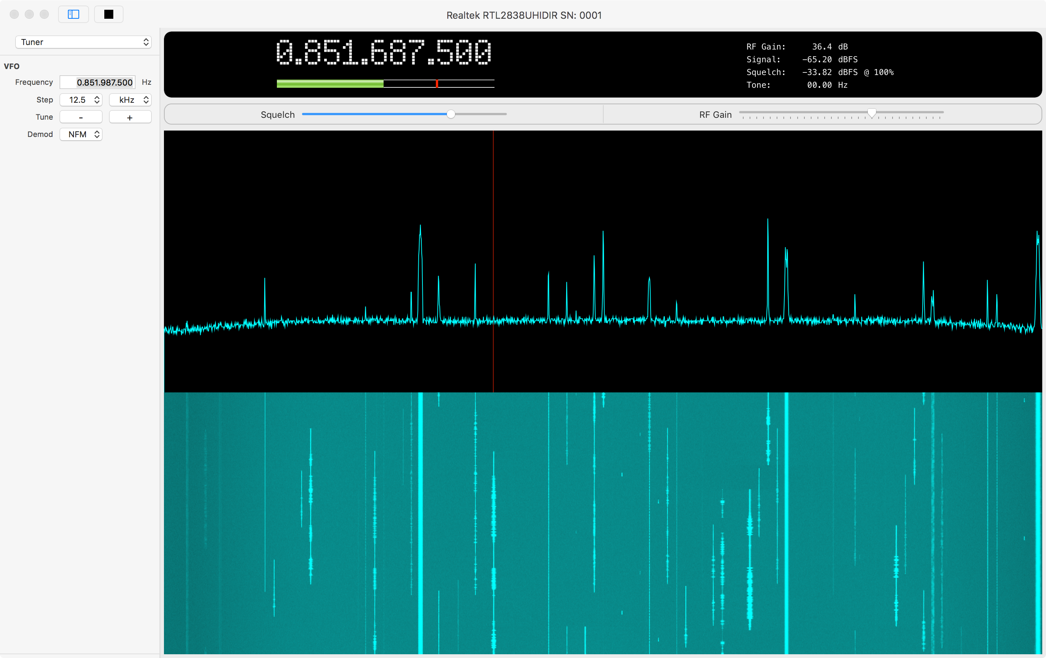Click the VFO Frequency input field

tap(98, 82)
